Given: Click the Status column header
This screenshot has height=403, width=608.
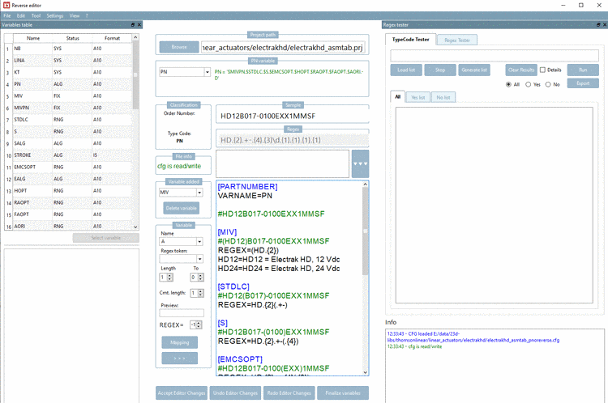Looking at the screenshot, I should click(x=72, y=38).
